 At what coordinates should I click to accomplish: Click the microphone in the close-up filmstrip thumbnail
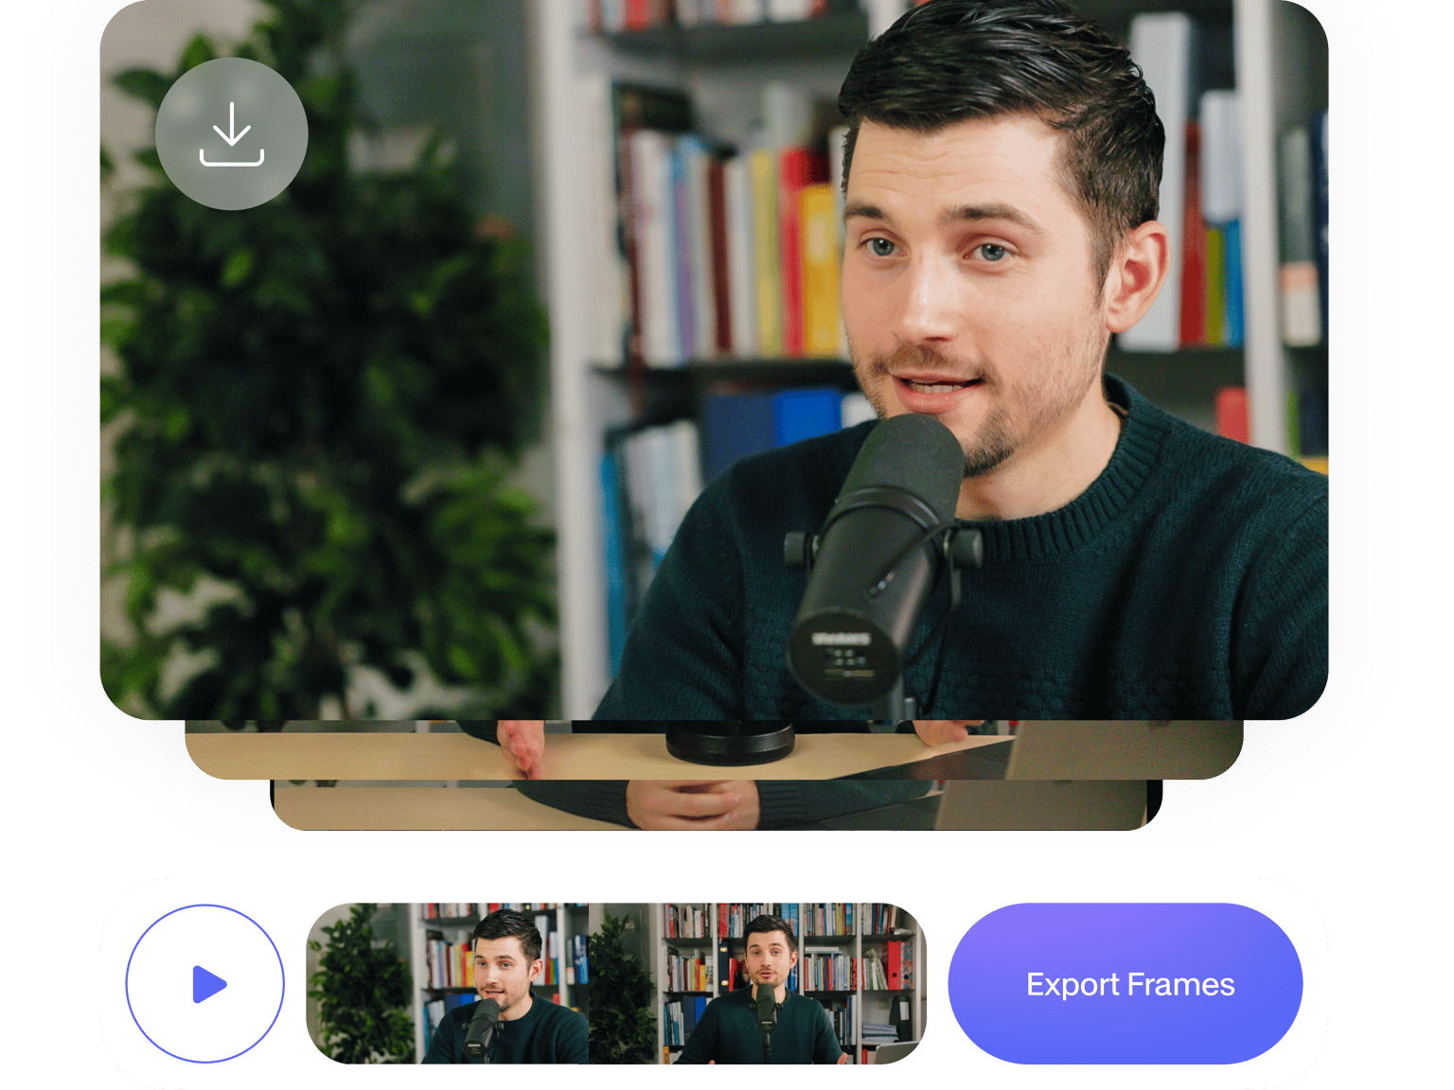[x=483, y=1028]
